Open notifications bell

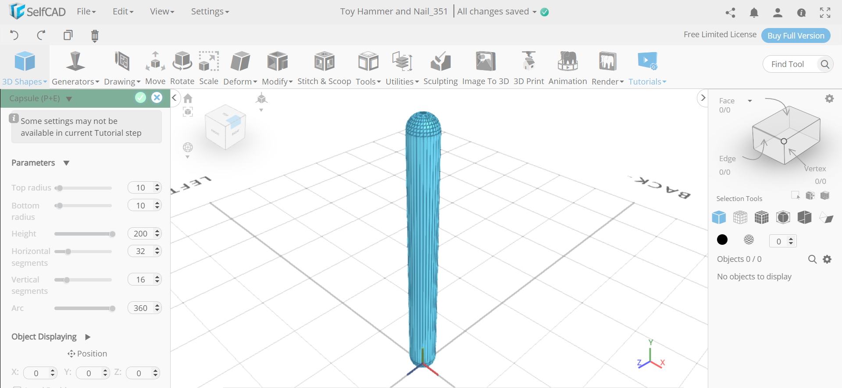754,13
